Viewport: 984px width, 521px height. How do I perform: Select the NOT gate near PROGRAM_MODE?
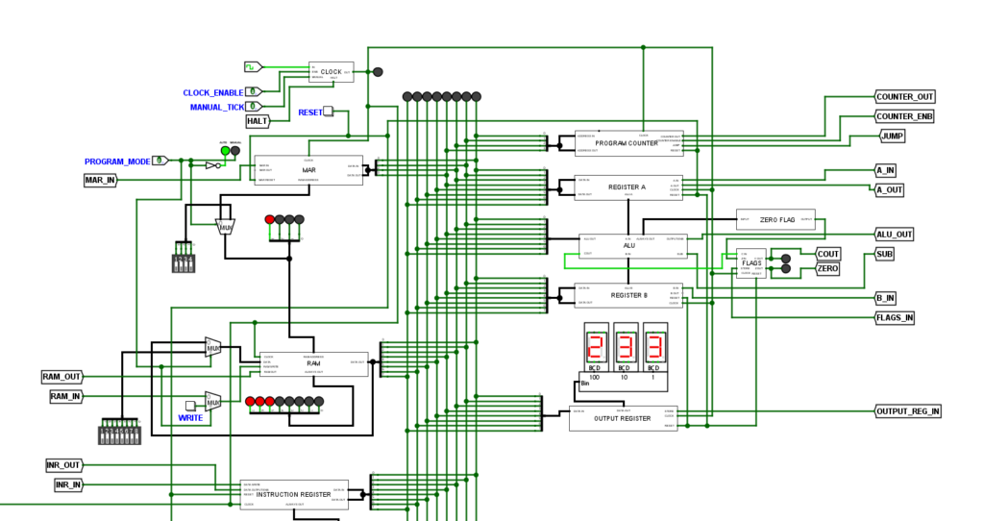coord(211,165)
